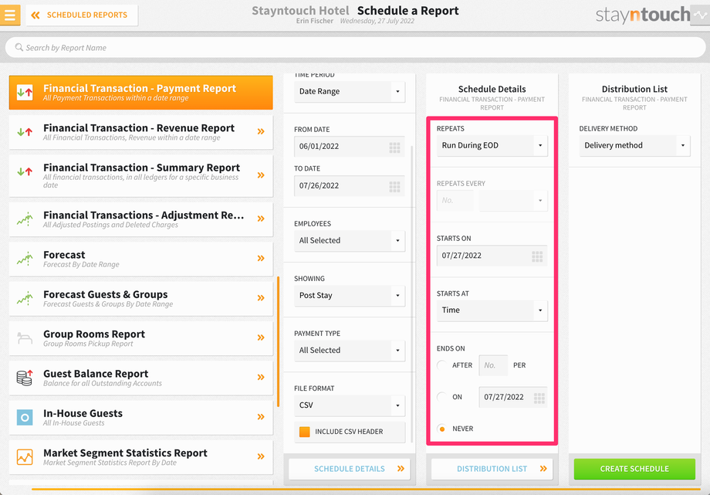Viewport: 710px width, 495px height.
Task: Open the Repeats Every unit dropdown
Action: [x=513, y=200]
